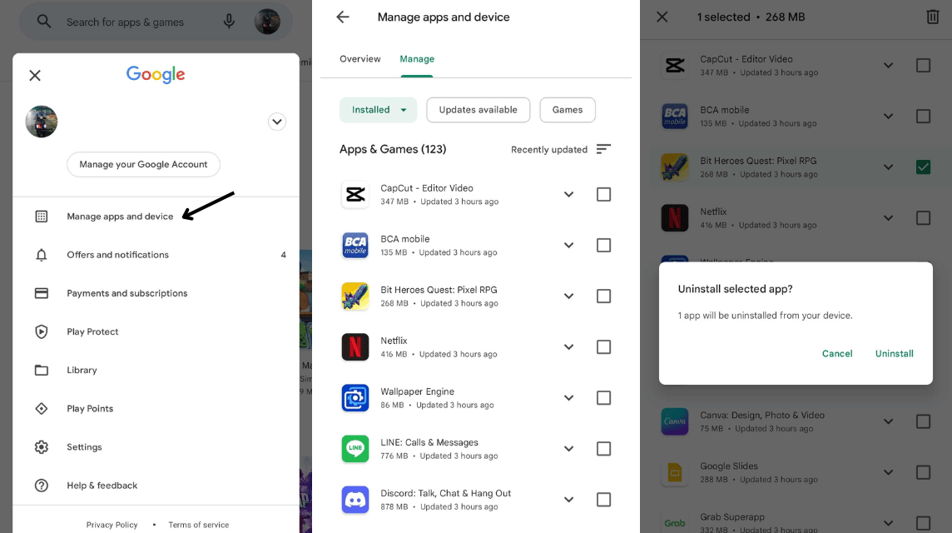This screenshot has height=533, width=952.
Task: Check the Discord checkbox
Action: (603, 500)
